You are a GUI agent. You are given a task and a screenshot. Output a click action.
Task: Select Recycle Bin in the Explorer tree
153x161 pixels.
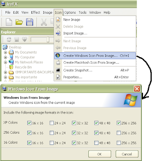pyautogui.click(x=23, y=67)
